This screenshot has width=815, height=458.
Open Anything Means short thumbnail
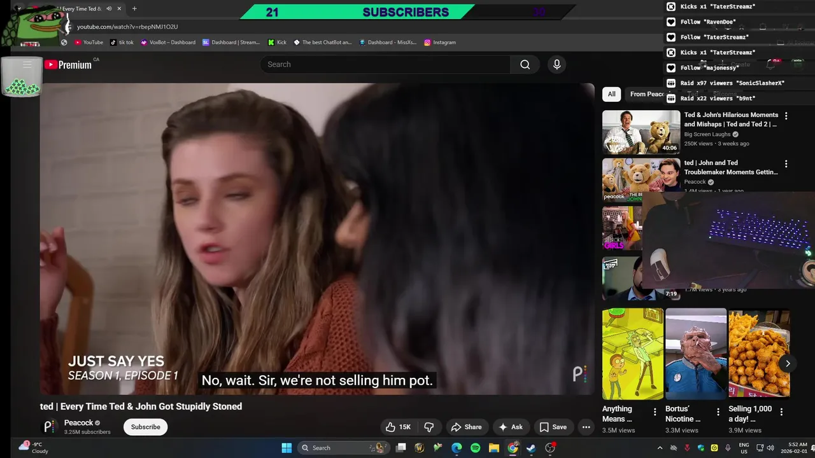(633, 354)
